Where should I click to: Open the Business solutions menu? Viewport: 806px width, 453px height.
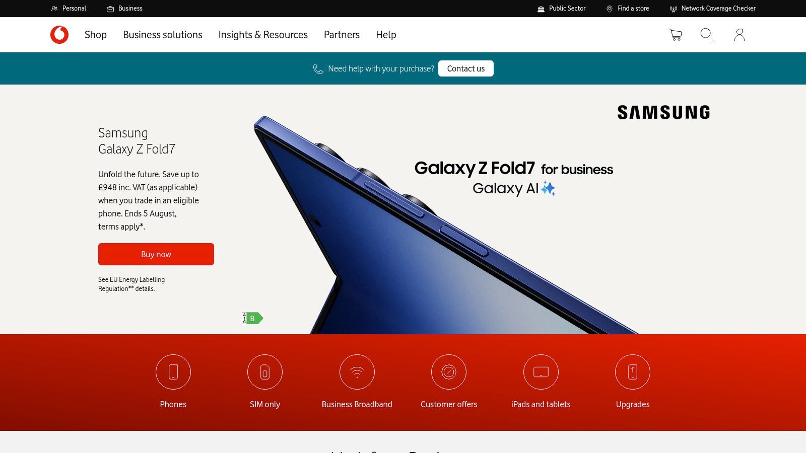click(x=163, y=35)
